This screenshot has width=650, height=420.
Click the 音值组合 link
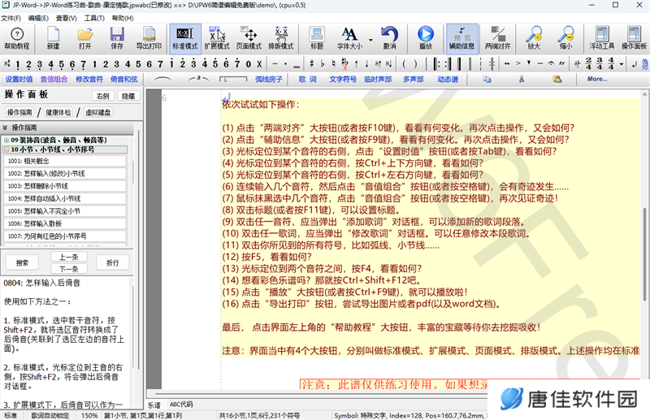(x=54, y=79)
